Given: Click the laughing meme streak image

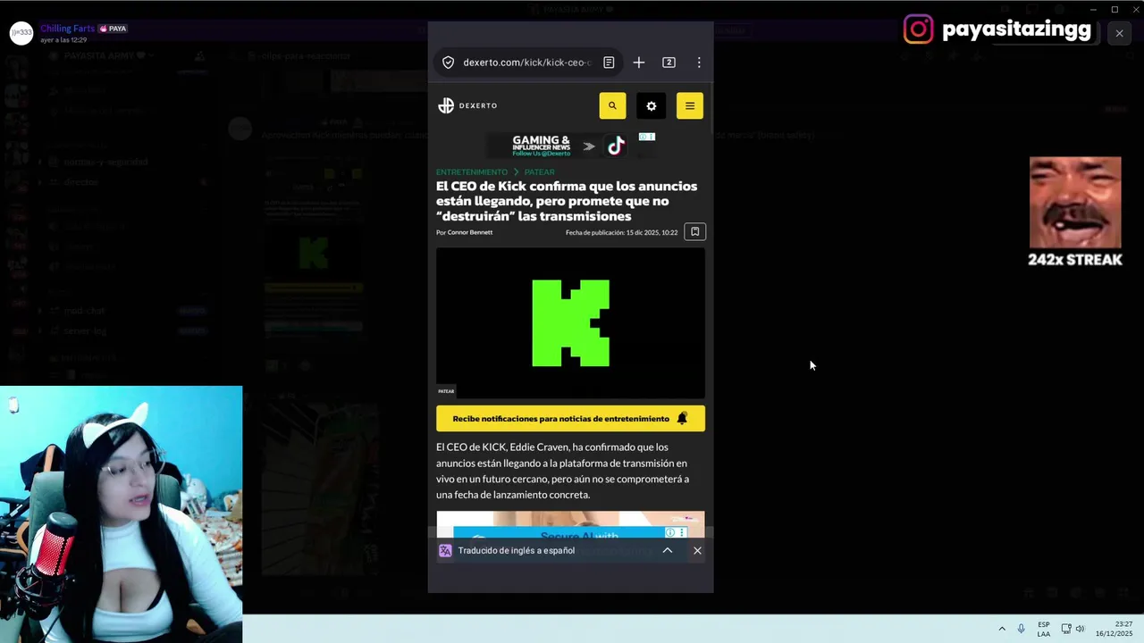Looking at the screenshot, I should pos(1074,203).
